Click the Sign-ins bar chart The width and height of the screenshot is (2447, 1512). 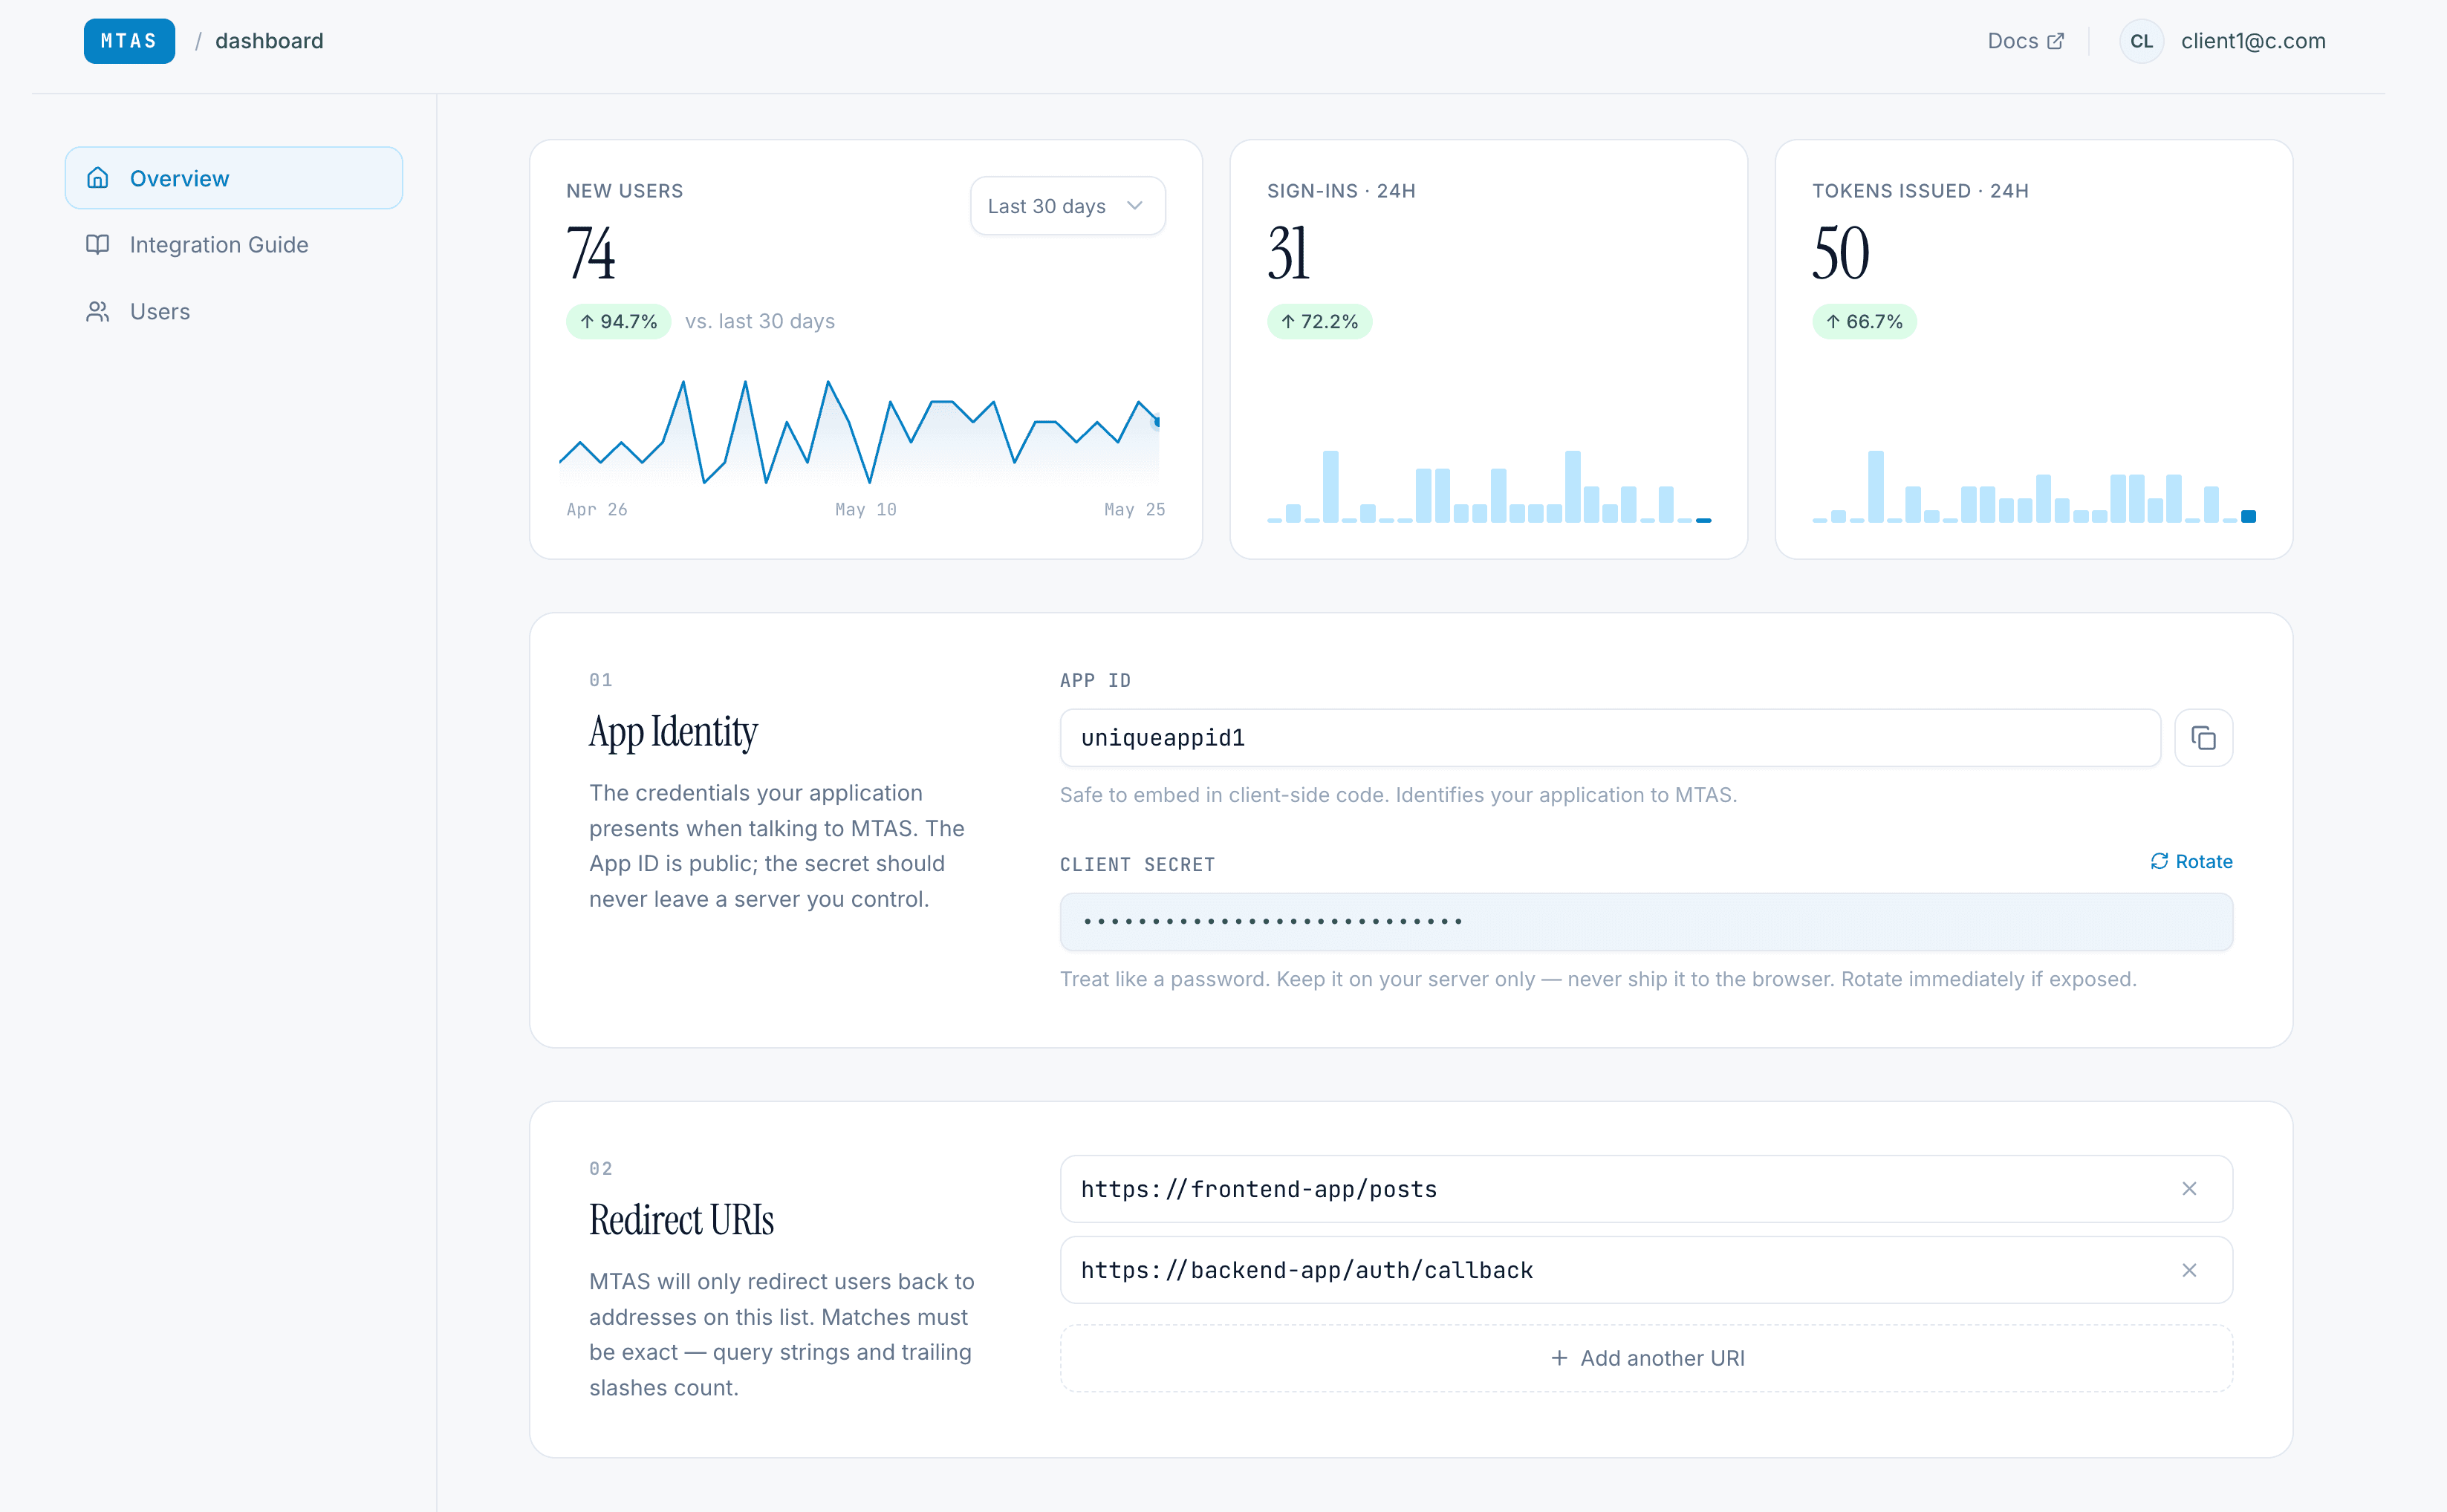click(1489, 487)
